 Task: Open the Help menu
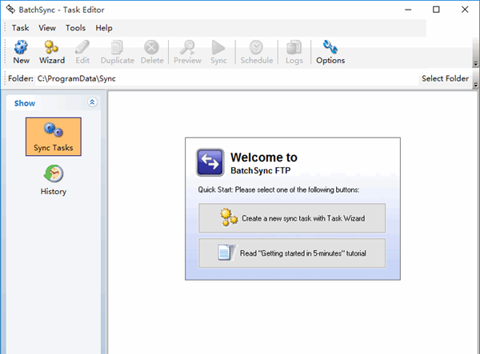(104, 28)
